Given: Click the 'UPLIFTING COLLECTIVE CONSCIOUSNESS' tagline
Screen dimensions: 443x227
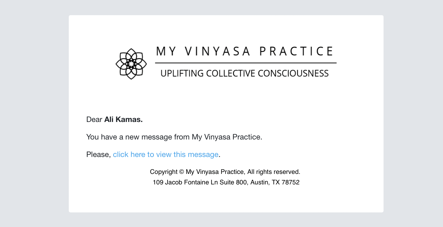Looking at the screenshot, I should (245, 73).
